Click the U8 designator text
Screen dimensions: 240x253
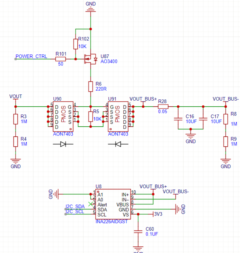point(99,186)
